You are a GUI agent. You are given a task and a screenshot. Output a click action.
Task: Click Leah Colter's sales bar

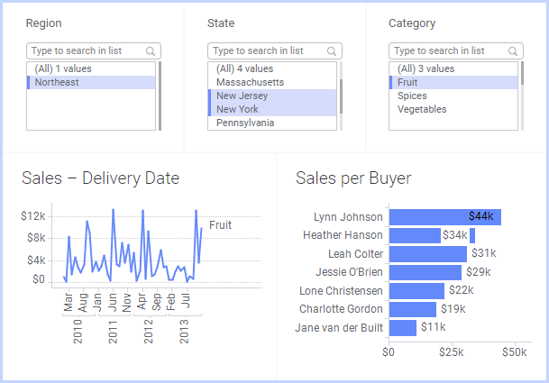coord(427,254)
